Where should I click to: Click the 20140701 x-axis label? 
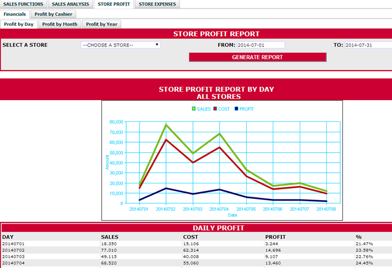pyautogui.click(x=139, y=209)
